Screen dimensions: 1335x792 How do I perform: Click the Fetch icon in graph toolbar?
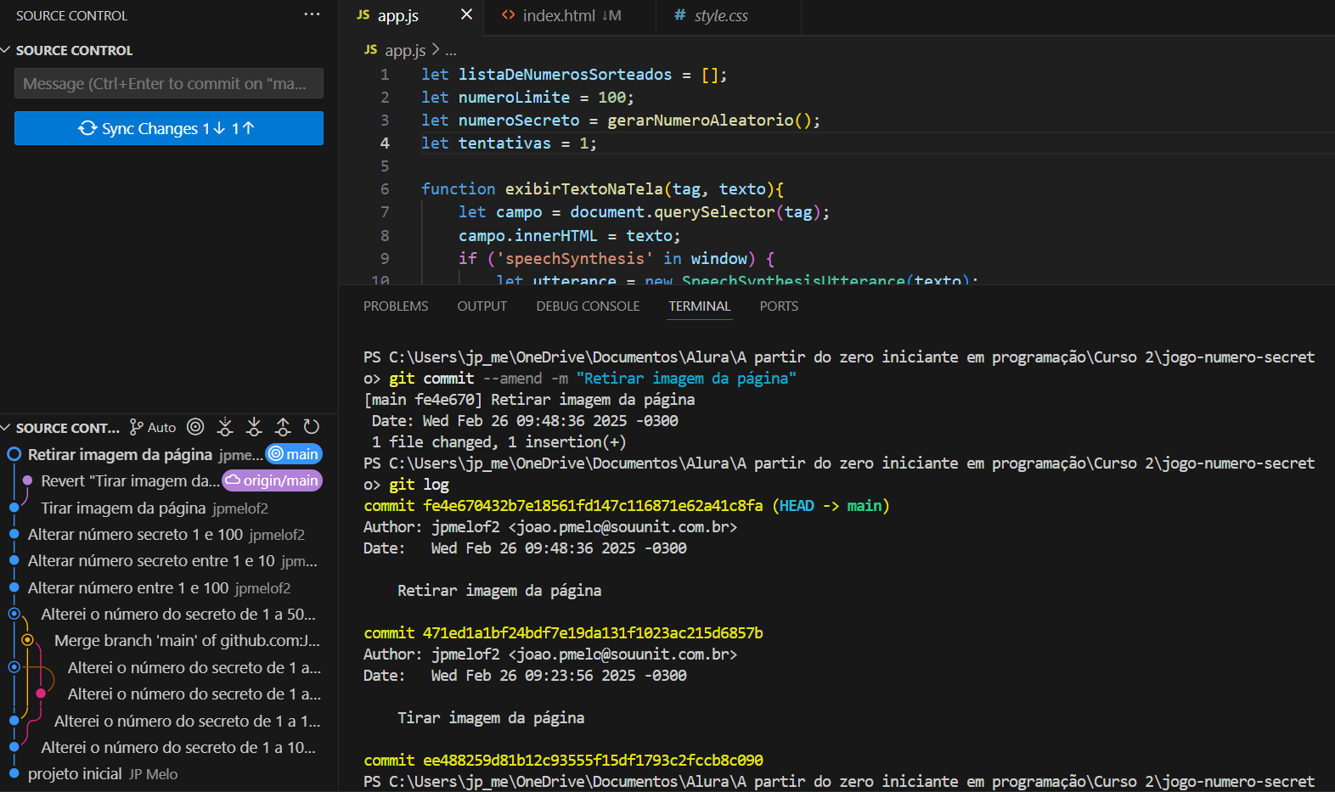click(x=225, y=427)
